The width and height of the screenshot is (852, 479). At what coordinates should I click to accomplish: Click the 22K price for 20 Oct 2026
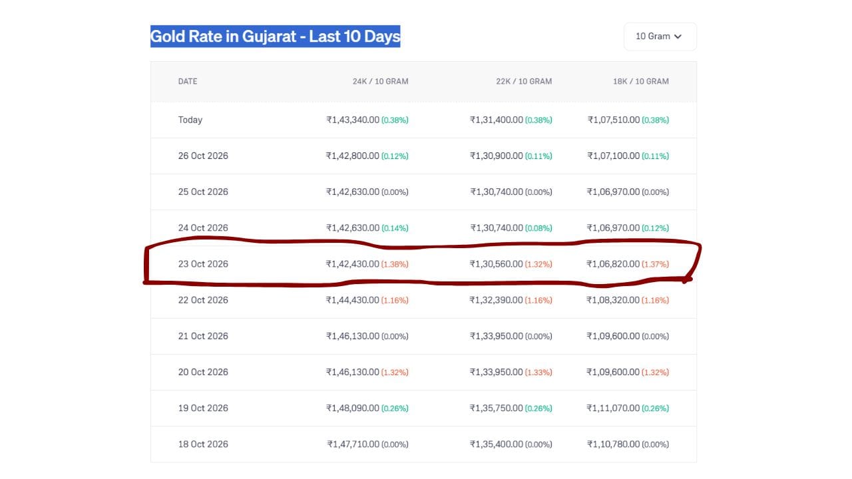(x=497, y=371)
